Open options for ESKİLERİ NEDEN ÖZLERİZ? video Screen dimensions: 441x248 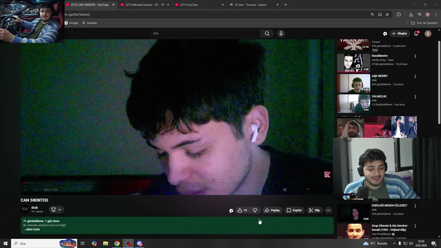415,206
